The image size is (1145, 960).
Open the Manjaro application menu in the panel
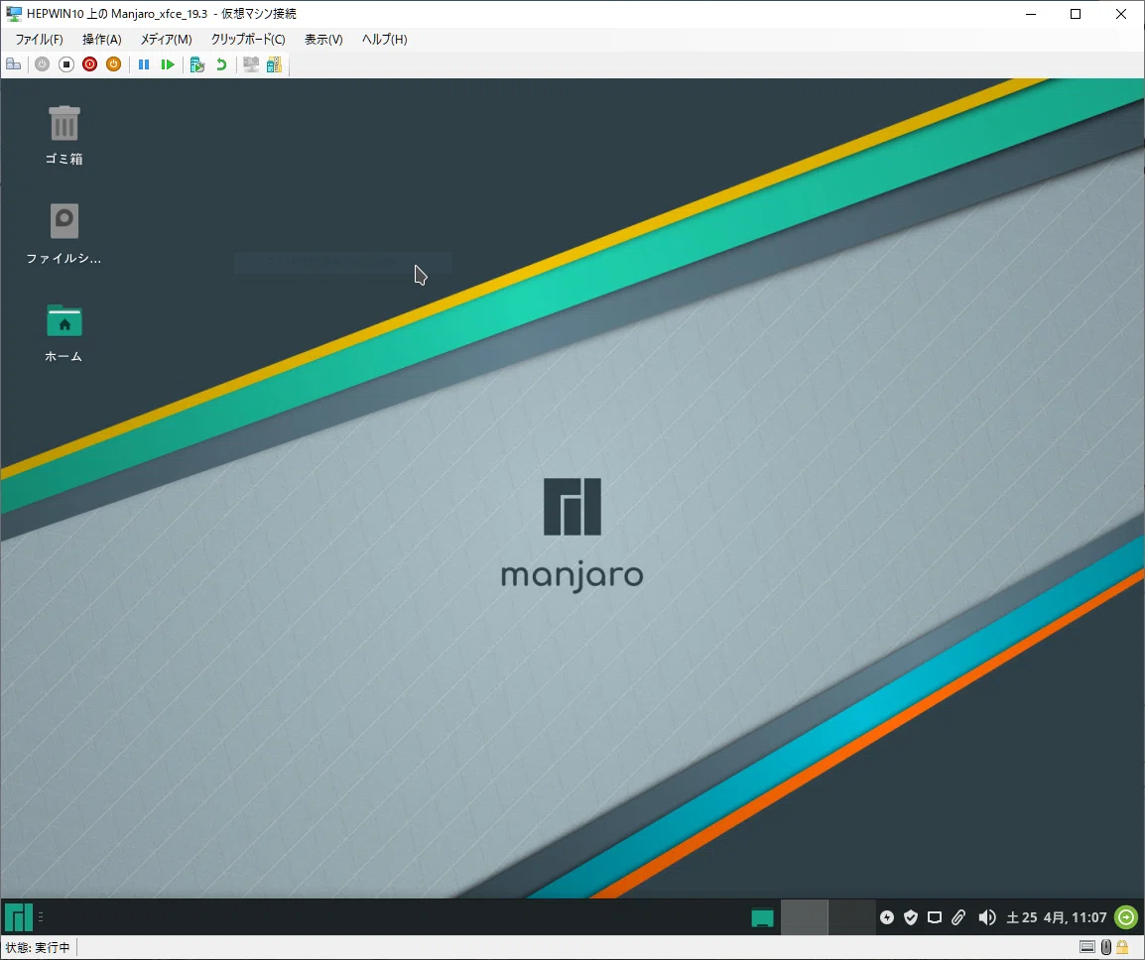[19, 917]
